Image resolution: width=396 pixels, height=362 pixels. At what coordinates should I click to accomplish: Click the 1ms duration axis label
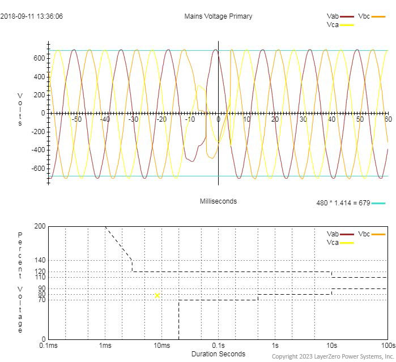click(x=105, y=346)
